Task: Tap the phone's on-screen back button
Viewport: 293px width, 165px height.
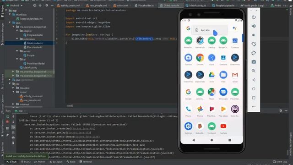Action: [194, 140]
